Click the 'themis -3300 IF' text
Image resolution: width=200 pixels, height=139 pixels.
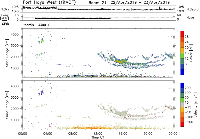37,25
